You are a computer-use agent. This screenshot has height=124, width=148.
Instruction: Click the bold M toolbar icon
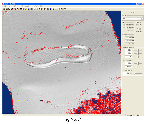(45, 9)
